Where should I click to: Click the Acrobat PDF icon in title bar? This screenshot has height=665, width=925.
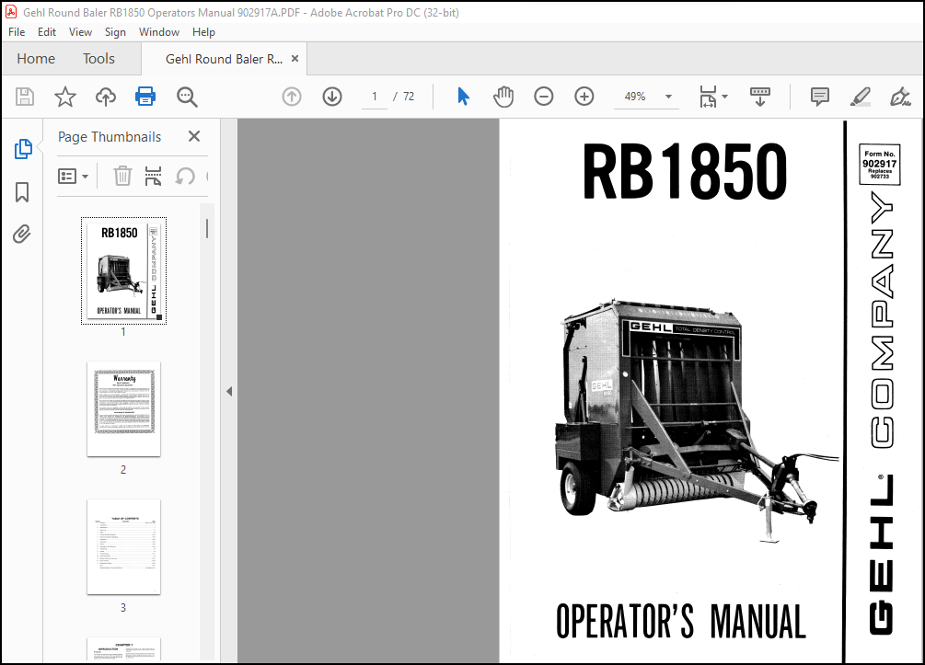pos(11,12)
